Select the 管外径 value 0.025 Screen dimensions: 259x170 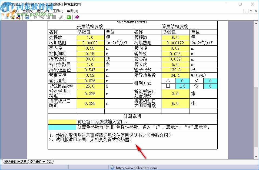175,54
